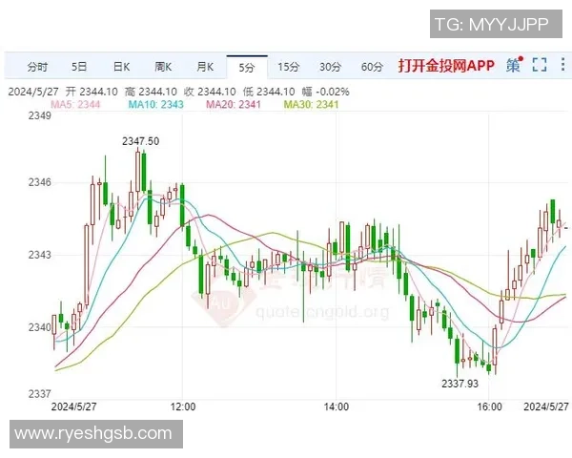This screenshot has width=572, height=458.
Task: Select the 60分 interval tab
Action: [373, 67]
